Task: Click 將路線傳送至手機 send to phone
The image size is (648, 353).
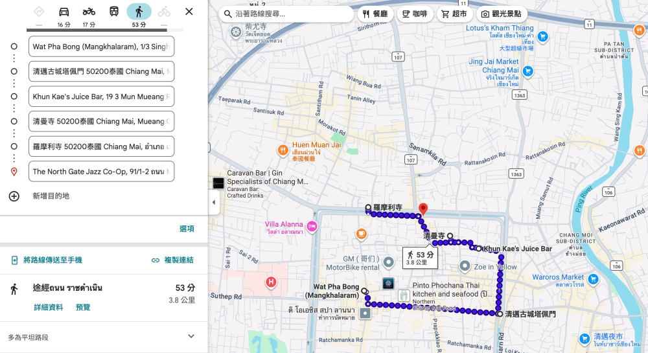Action: (x=47, y=260)
